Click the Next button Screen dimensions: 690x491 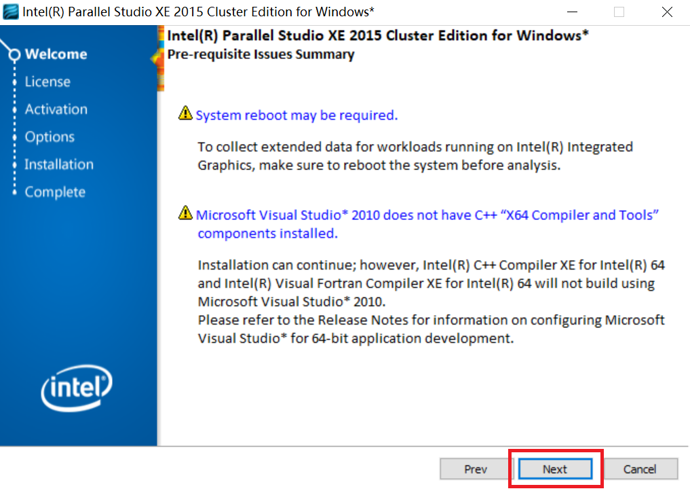555,469
